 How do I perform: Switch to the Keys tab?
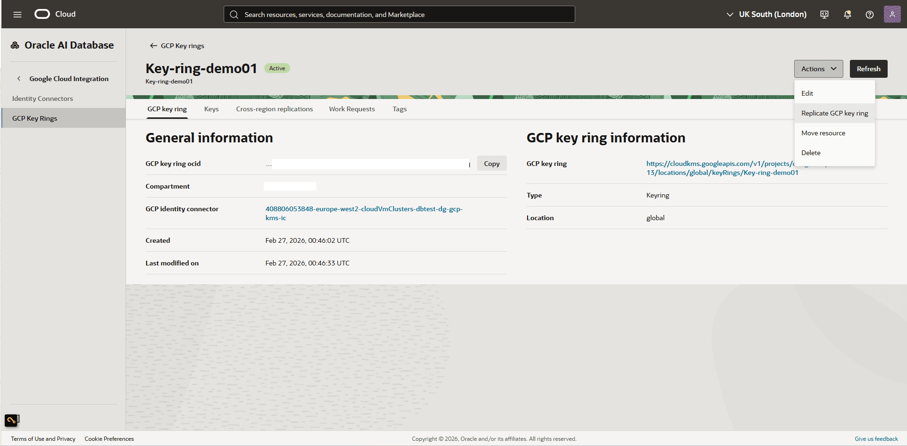coord(211,109)
